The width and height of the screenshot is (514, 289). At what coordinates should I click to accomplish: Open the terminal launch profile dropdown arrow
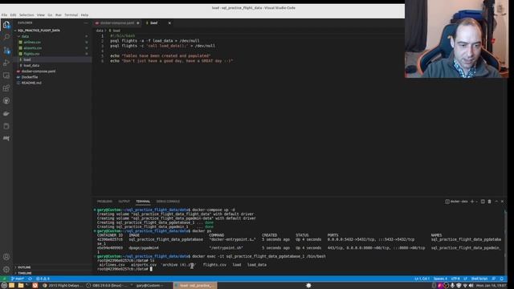click(476, 201)
